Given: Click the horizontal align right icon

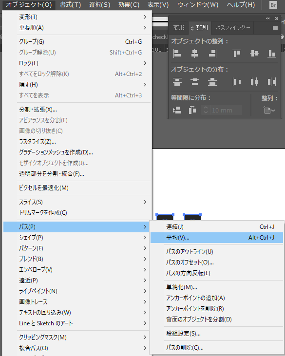Looking at the screenshot, I should click(212, 54).
